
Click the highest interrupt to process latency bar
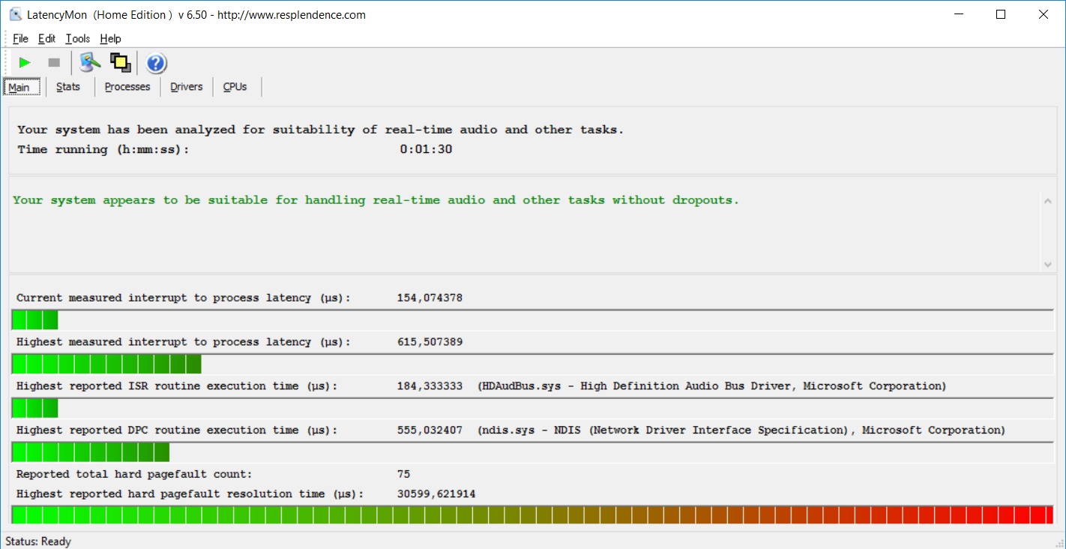(532, 364)
